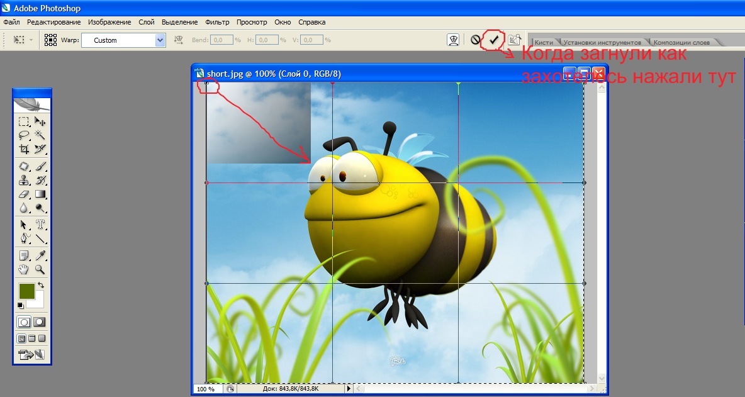
Task: Select the Move tool
Action: 40,121
